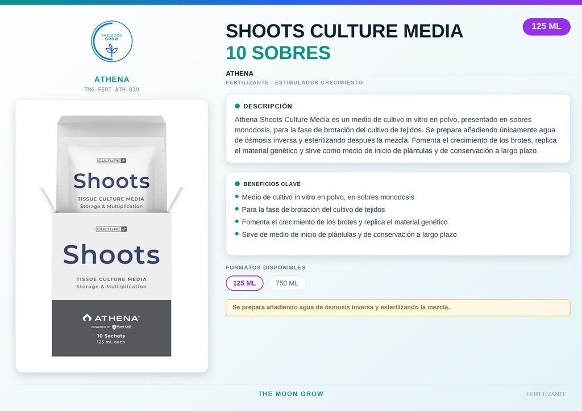Click the purple 125 ML badge
The width and height of the screenshot is (582, 411).
click(x=546, y=27)
